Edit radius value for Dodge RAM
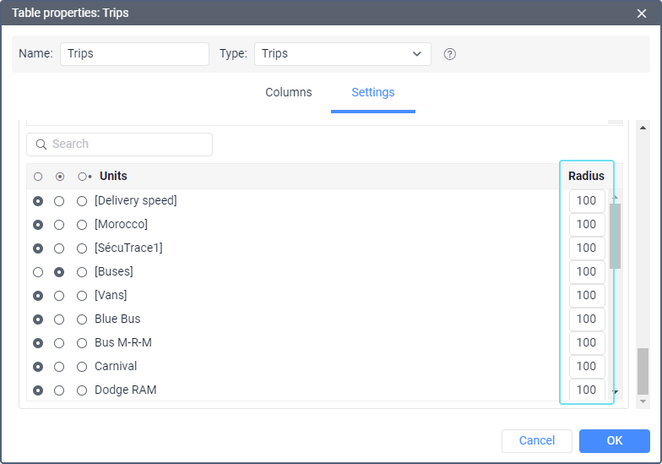662x464 pixels. pyautogui.click(x=587, y=390)
